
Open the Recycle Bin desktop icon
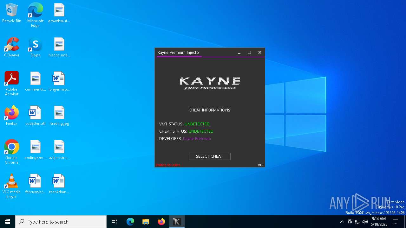coord(12,13)
